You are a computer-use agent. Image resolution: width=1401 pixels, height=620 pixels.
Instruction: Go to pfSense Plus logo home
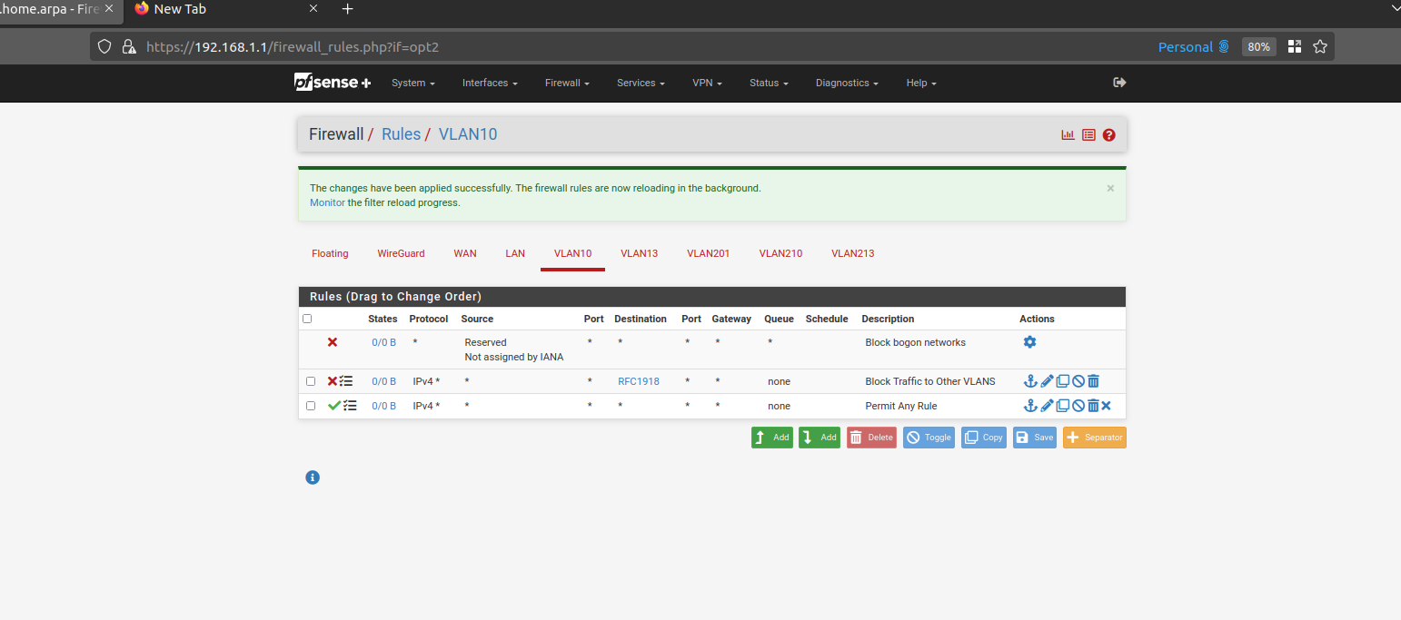[x=333, y=83]
